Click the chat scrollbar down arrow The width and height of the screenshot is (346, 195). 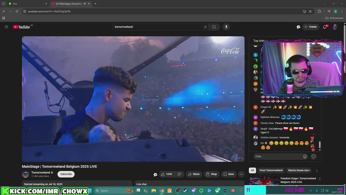coord(320,150)
